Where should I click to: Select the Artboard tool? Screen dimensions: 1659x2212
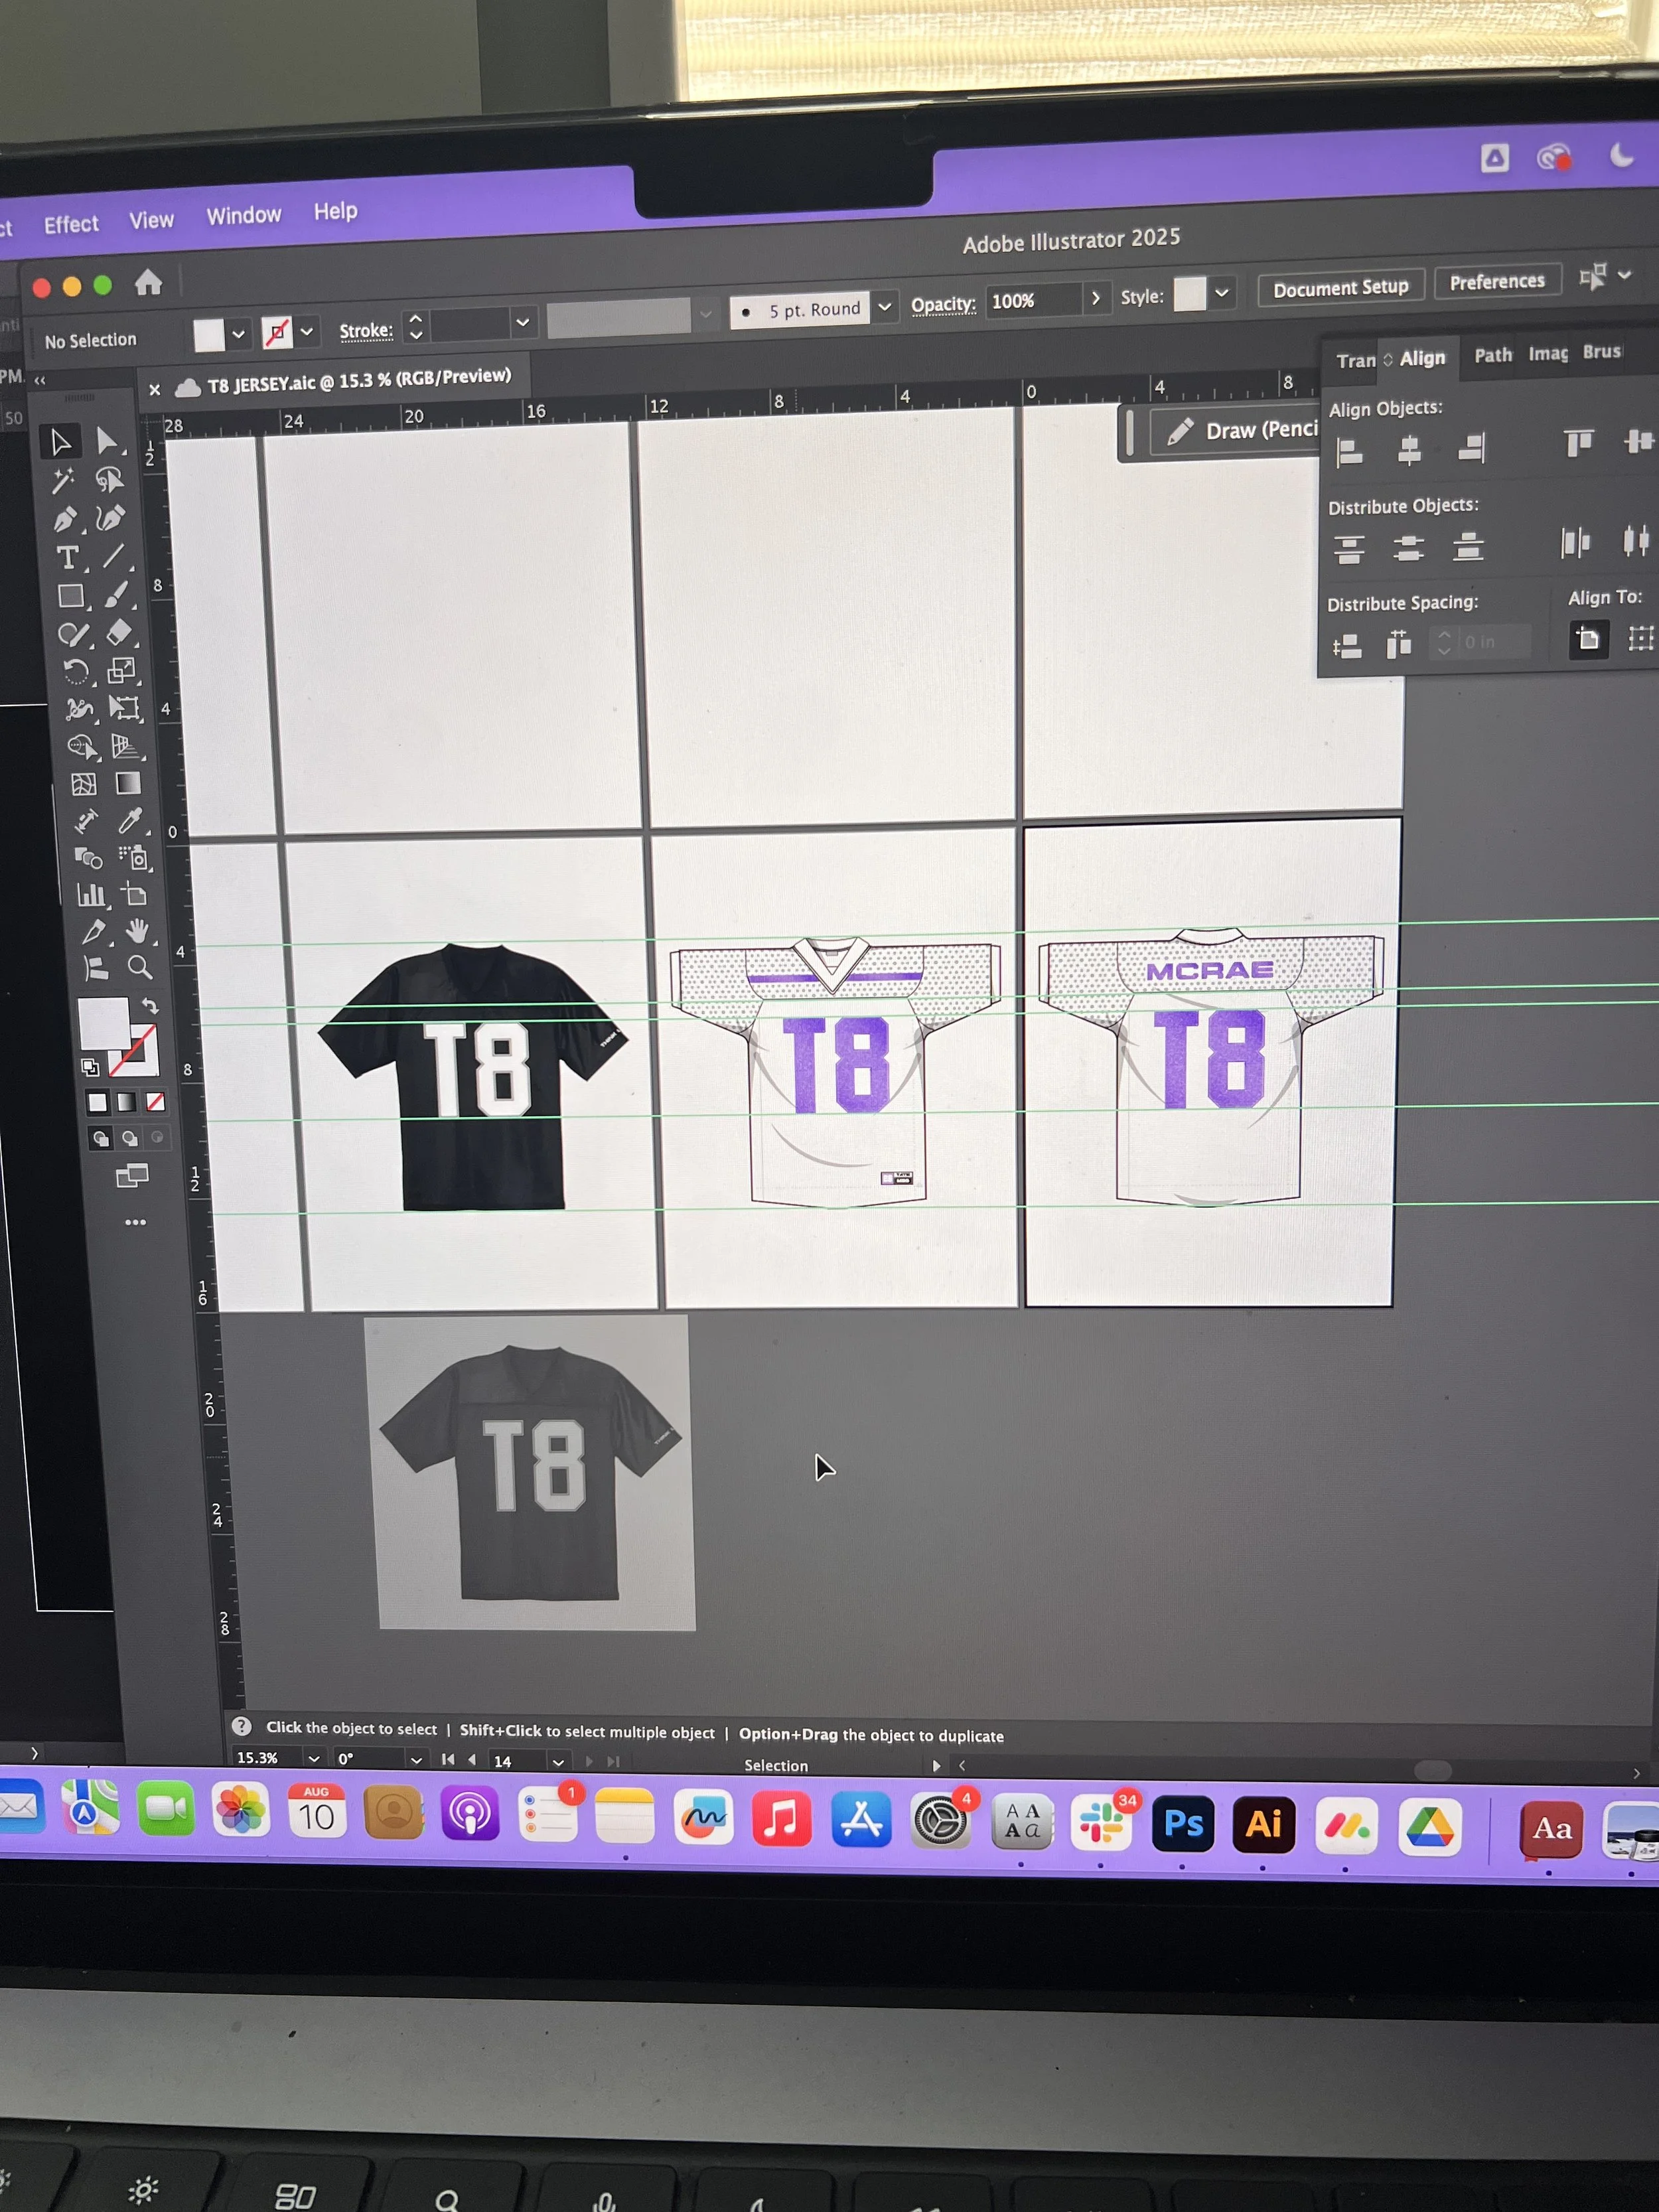tap(134, 895)
